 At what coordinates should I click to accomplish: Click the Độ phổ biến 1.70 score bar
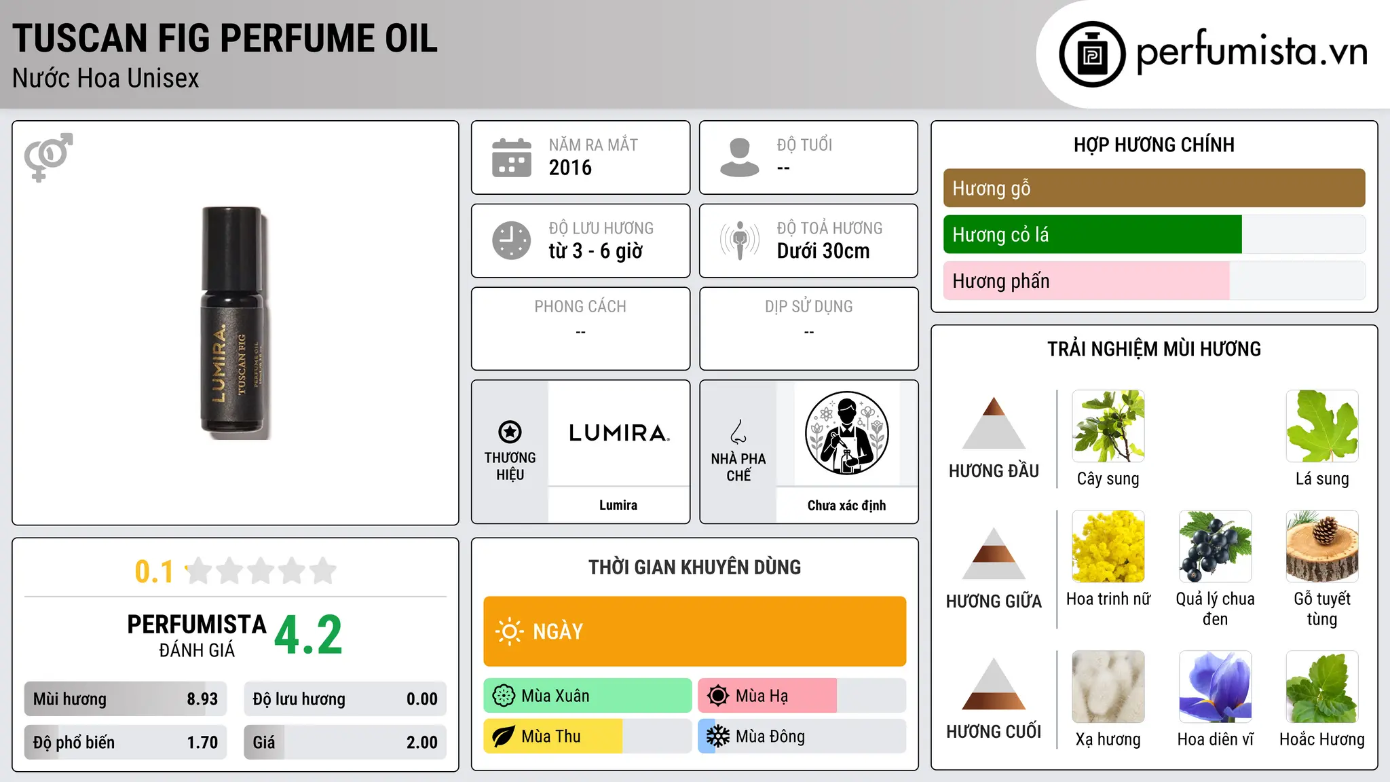(x=126, y=743)
